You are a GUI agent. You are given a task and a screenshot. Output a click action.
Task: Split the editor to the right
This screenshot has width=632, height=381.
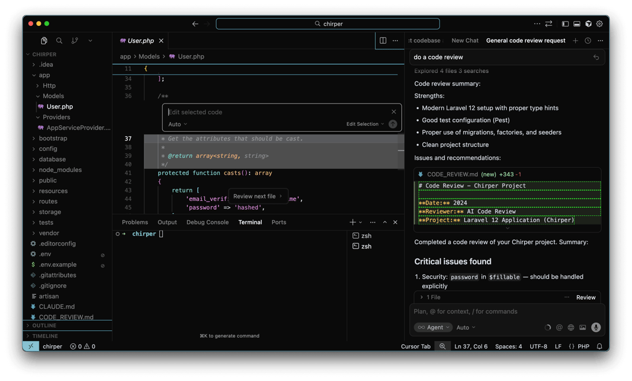coord(383,40)
